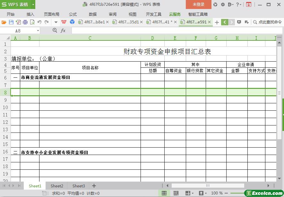Open the 视图 ribbon tab
This screenshot has width=284, height=197.
133,14
